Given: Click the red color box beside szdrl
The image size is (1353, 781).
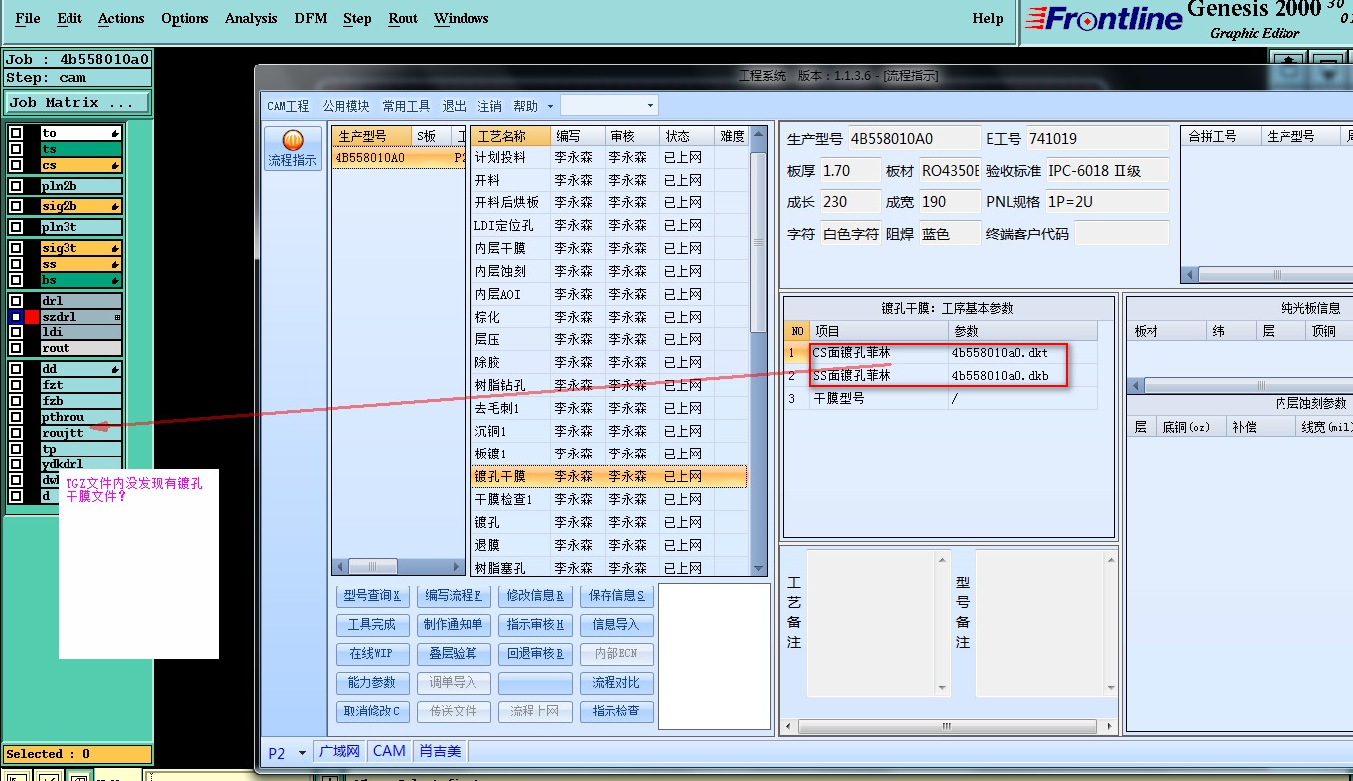Looking at the screenshot, I should pos(32,317).
